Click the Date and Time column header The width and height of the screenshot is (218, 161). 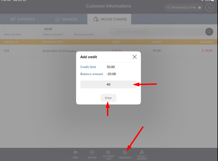(53, 42)
